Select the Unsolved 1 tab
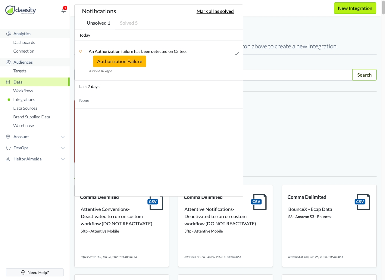The height and width of the screenshot is (280, 385). pyautogui.click(x=98, y=23)
